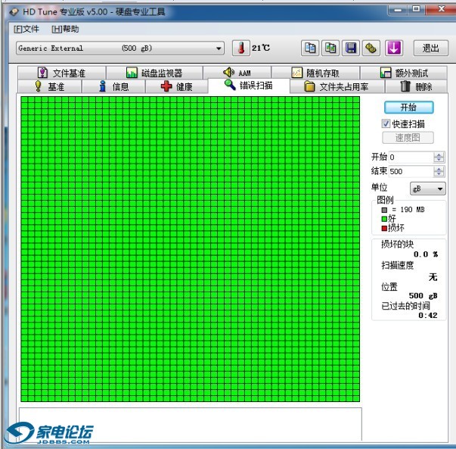Maximize the HD Tune window
456x449 pixels.
pyautogui.click(x=416, y=9)
